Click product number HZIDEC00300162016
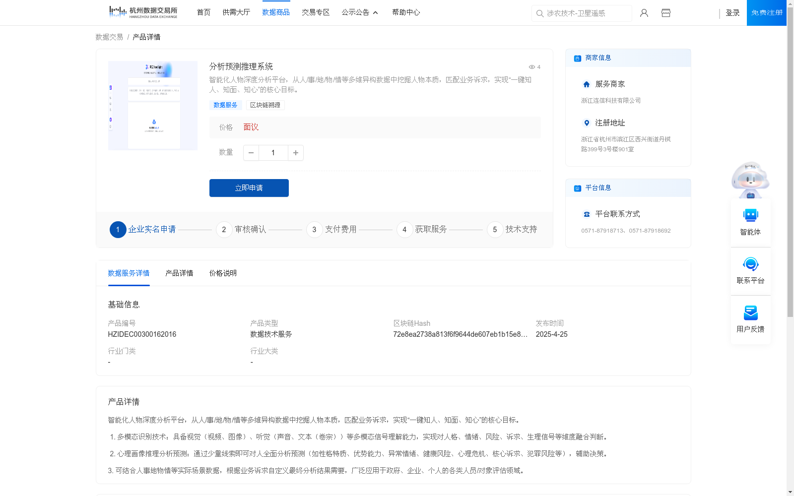The height and width of the screenshot is (496, 794). click(x=142, y=334)
